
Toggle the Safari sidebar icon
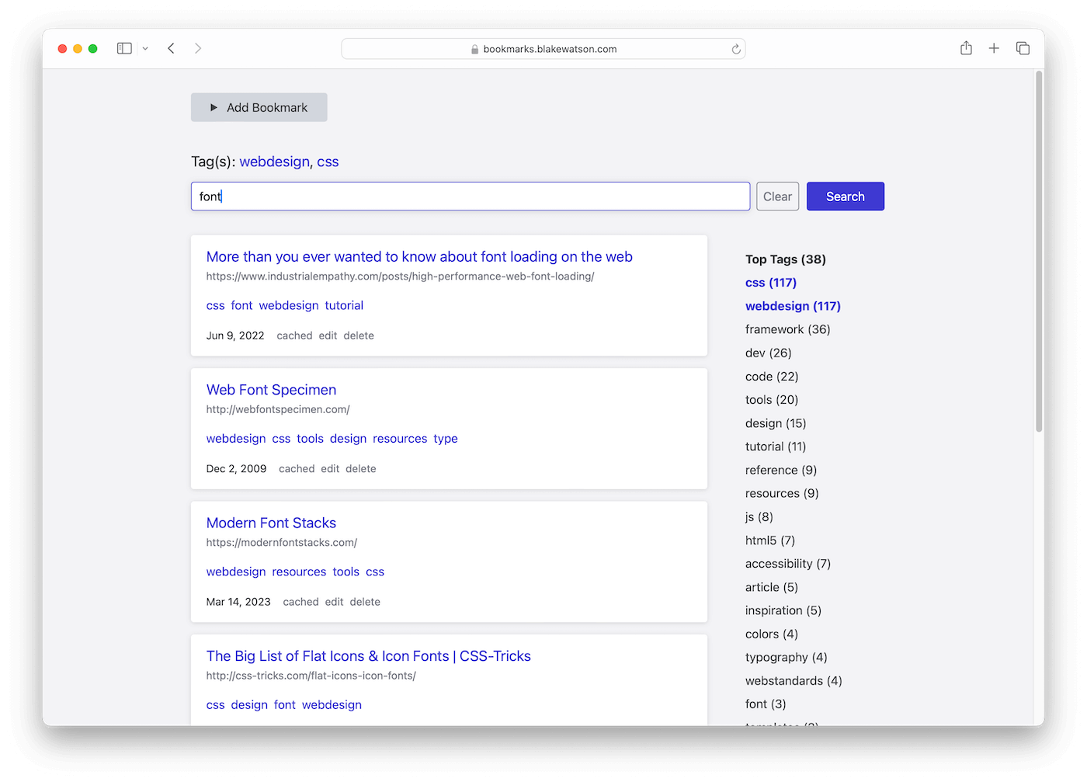point(124,48)
